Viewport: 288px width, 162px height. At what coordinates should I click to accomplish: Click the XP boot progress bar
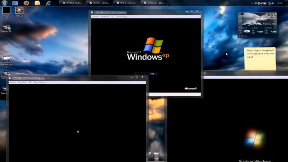point(145,74)
